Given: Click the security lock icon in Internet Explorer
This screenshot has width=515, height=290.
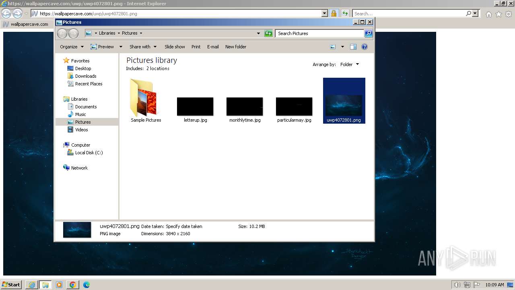Looking at the screenshot, I should click(x=334, y=13).
